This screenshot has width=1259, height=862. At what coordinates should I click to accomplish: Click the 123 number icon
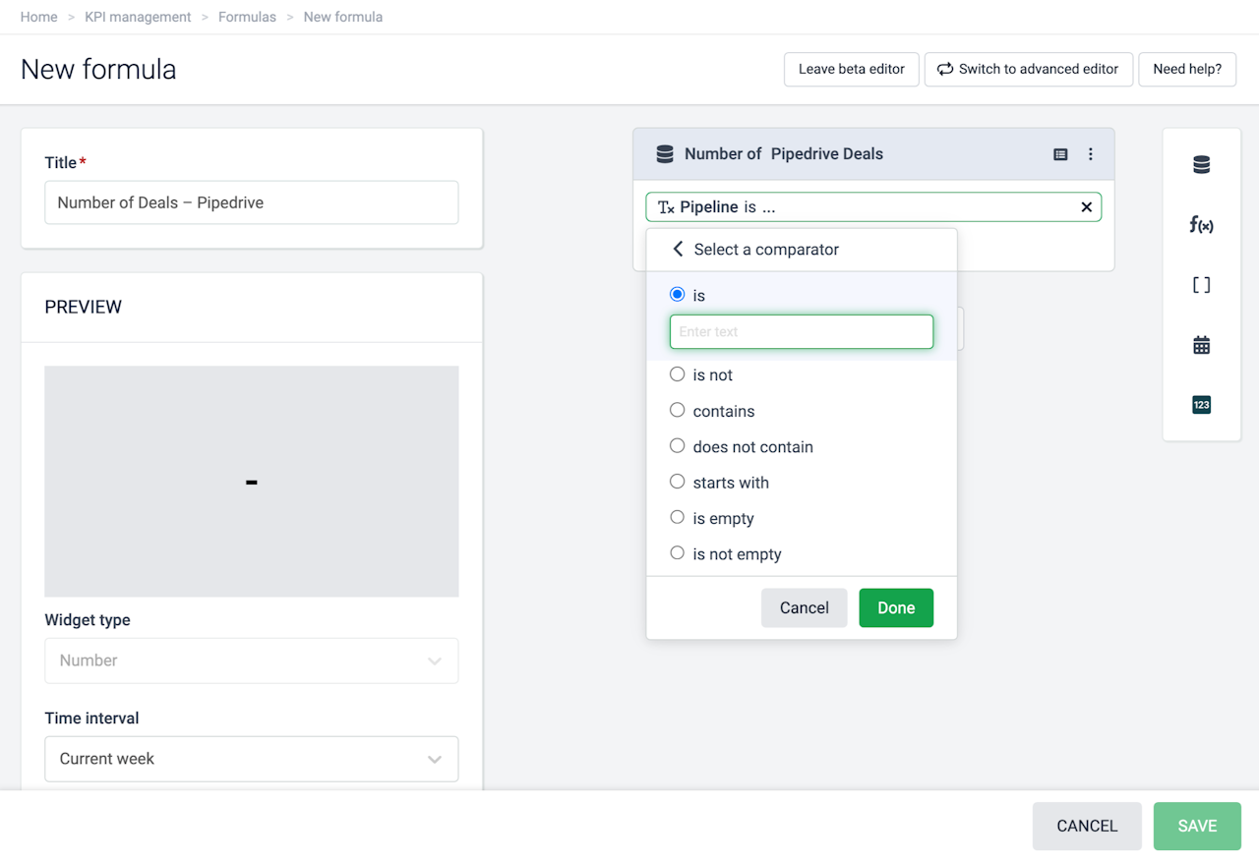coord(1201,405)
